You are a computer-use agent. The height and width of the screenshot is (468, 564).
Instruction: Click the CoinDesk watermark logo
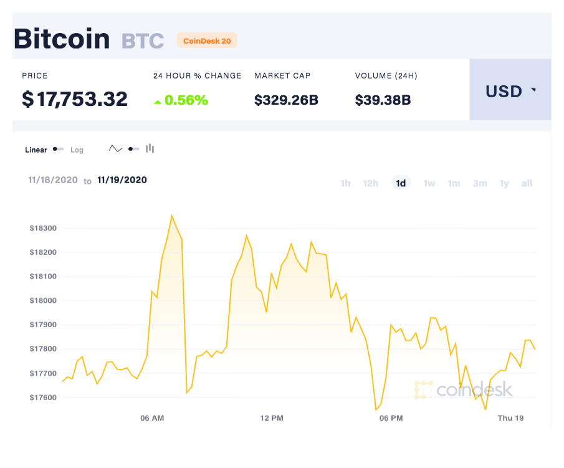click(463, 390)
